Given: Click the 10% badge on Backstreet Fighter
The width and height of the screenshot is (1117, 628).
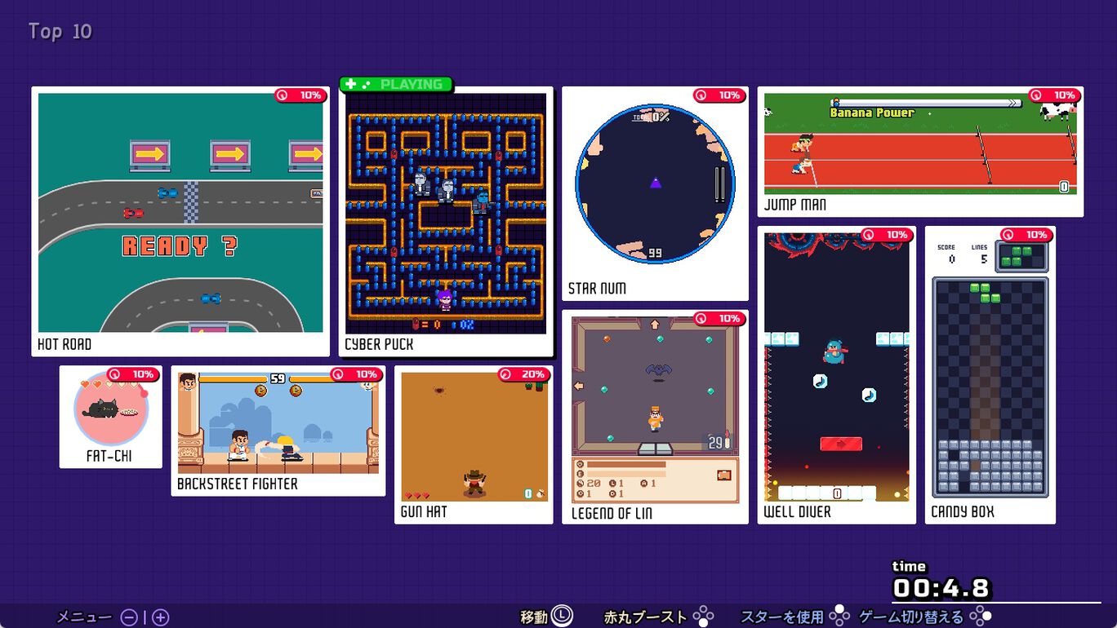Looking at the screenshot, I should [357, 374].
